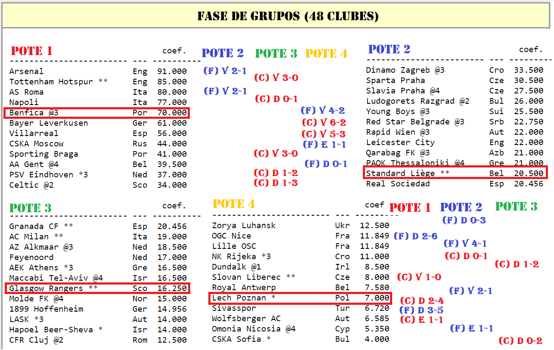Click the Sparta Praha team name
Screen dimensions: 554x350
point(395,81)
